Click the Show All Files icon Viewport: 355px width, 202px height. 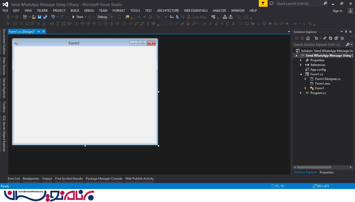342,38
